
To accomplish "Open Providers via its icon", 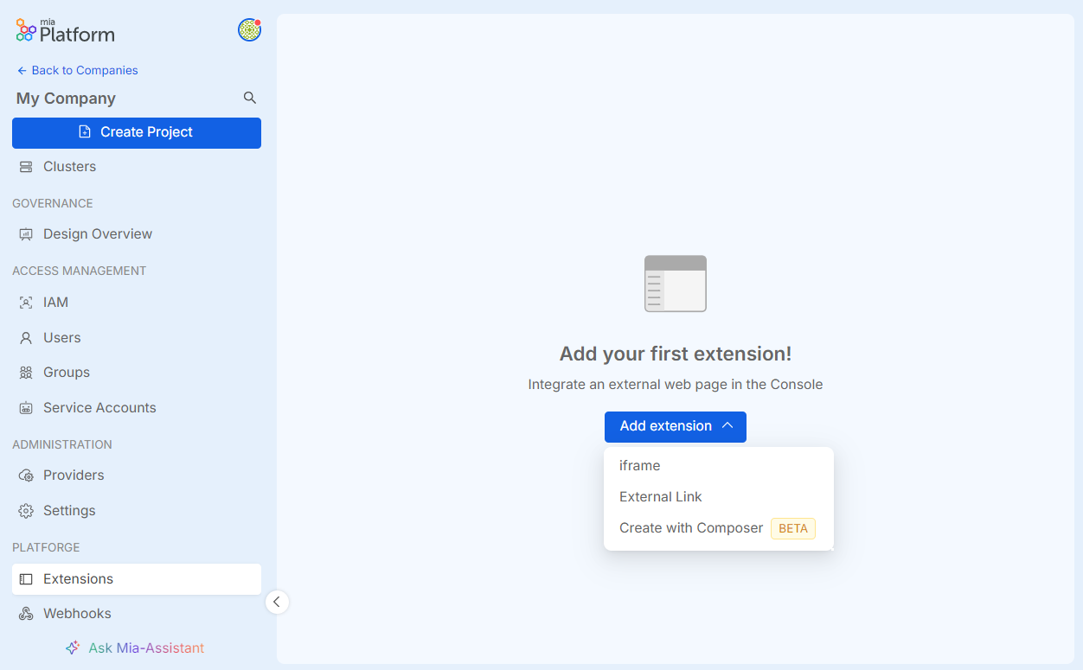I will coord(26,475).
